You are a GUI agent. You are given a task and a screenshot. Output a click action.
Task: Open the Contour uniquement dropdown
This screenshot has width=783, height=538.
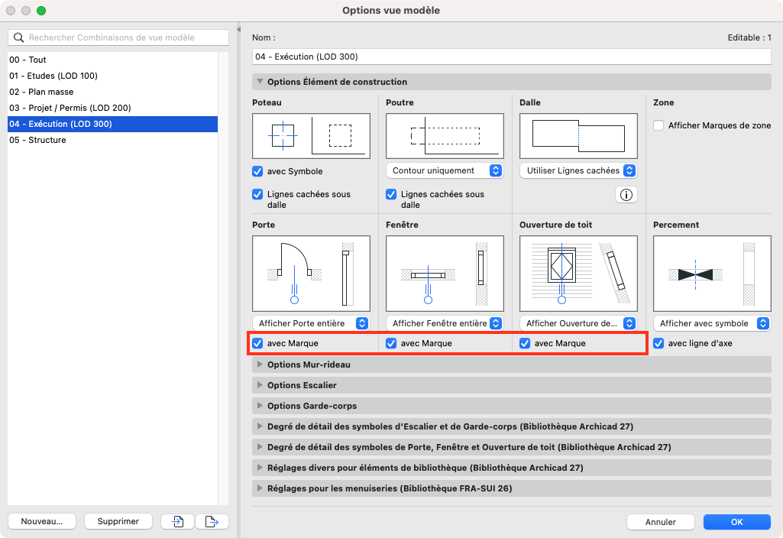(445, 171)
